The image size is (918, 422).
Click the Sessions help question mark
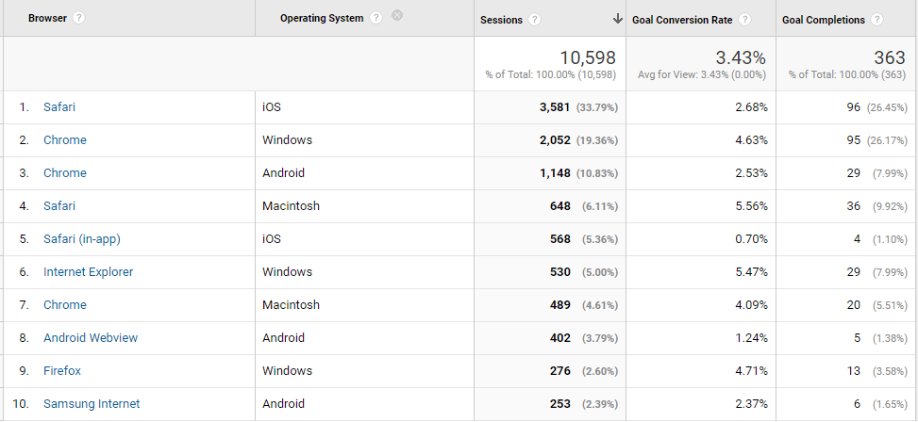[534, 19]
